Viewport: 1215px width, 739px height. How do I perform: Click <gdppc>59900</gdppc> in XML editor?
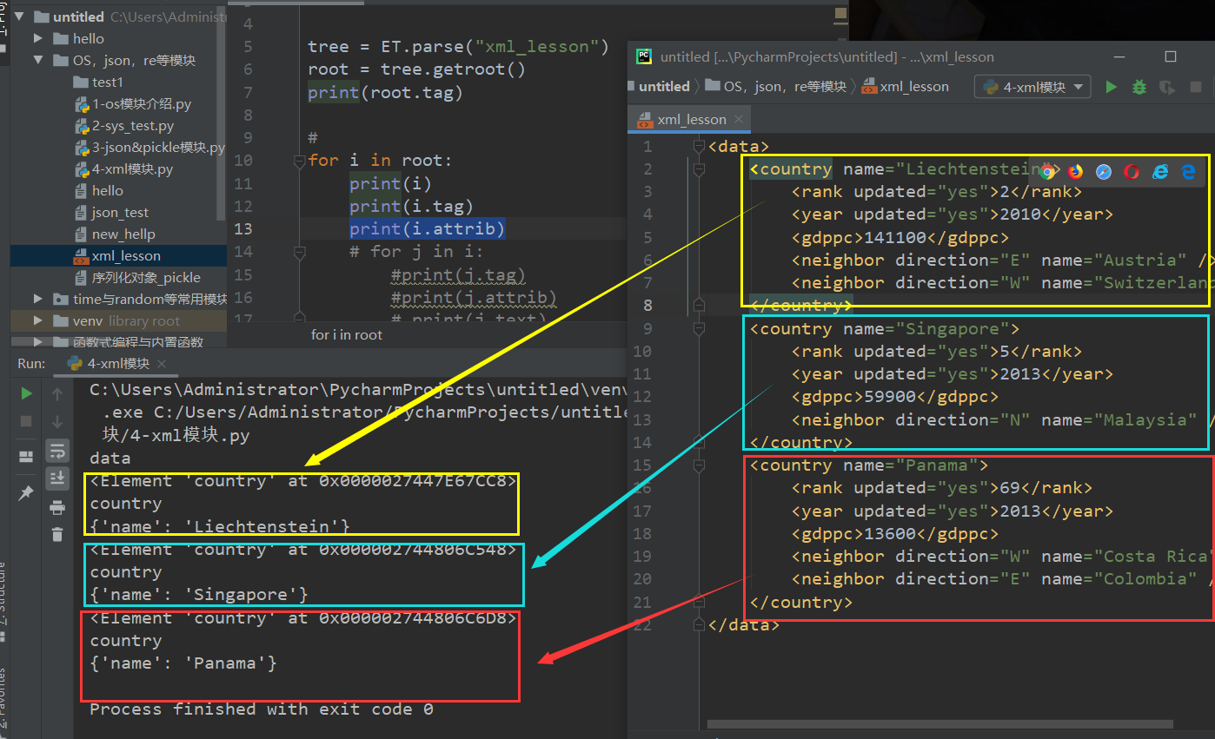point(894,397)
